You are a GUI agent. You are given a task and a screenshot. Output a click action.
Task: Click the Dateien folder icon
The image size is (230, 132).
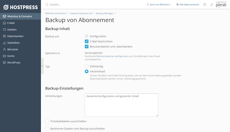(x=4, y=29)
